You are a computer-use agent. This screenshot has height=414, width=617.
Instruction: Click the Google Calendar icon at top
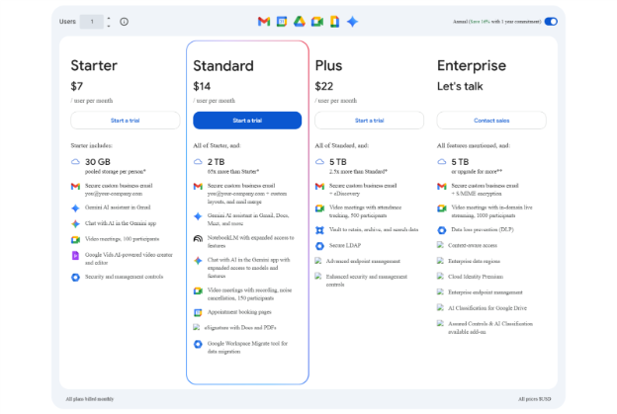tap(282, 22)
